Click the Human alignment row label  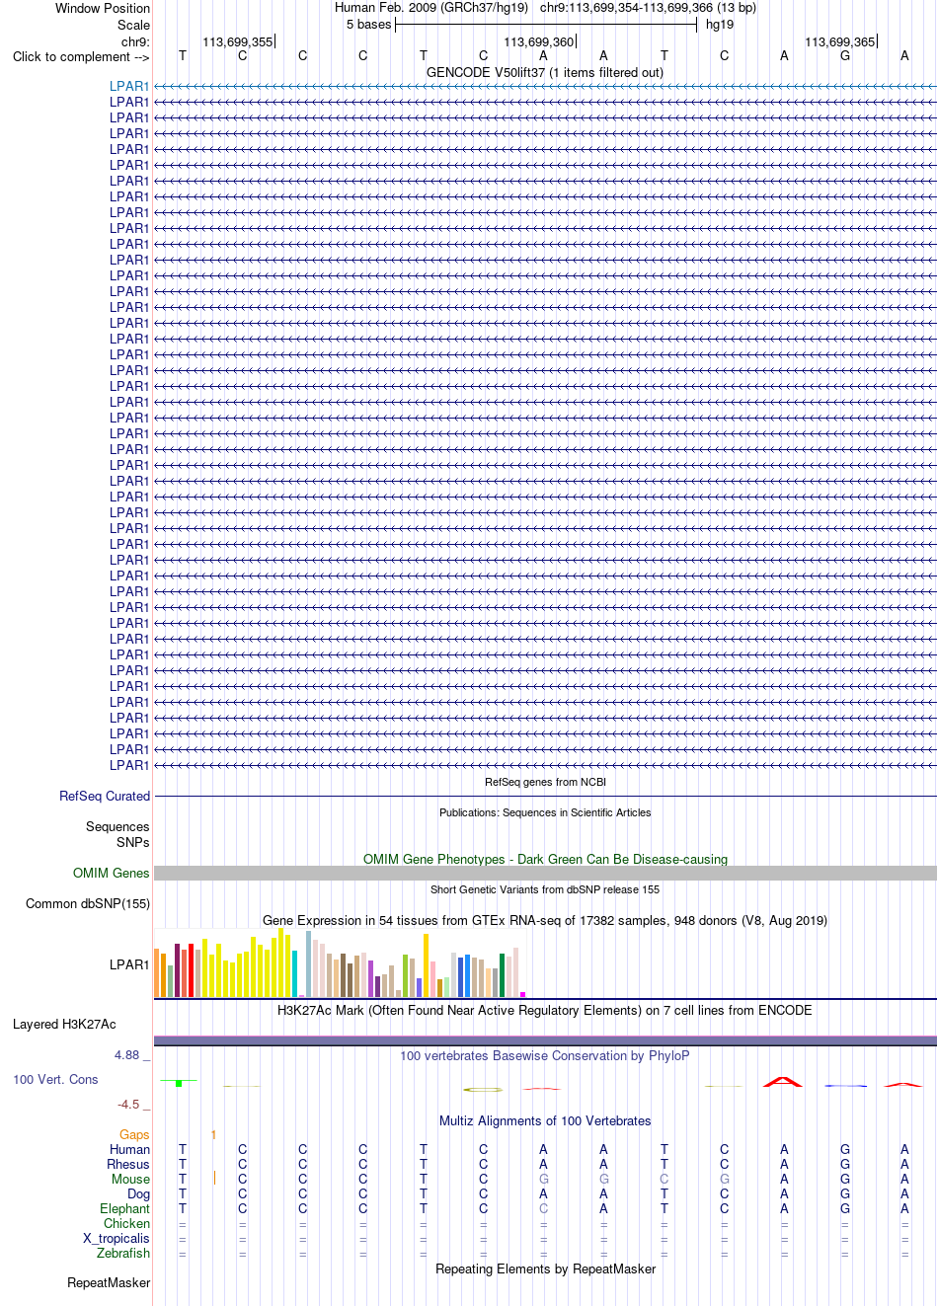pos(130,1149)
